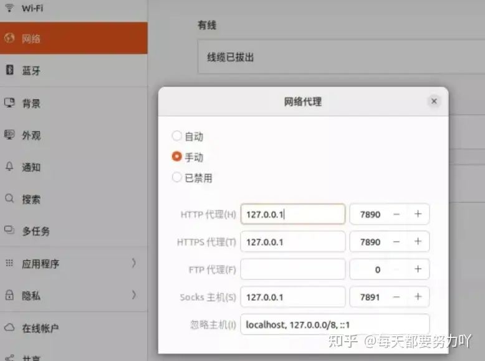Click the magnifier icon beside 搜索
The width and height of the screenshot is (485, 361).
tap(9, 198)
